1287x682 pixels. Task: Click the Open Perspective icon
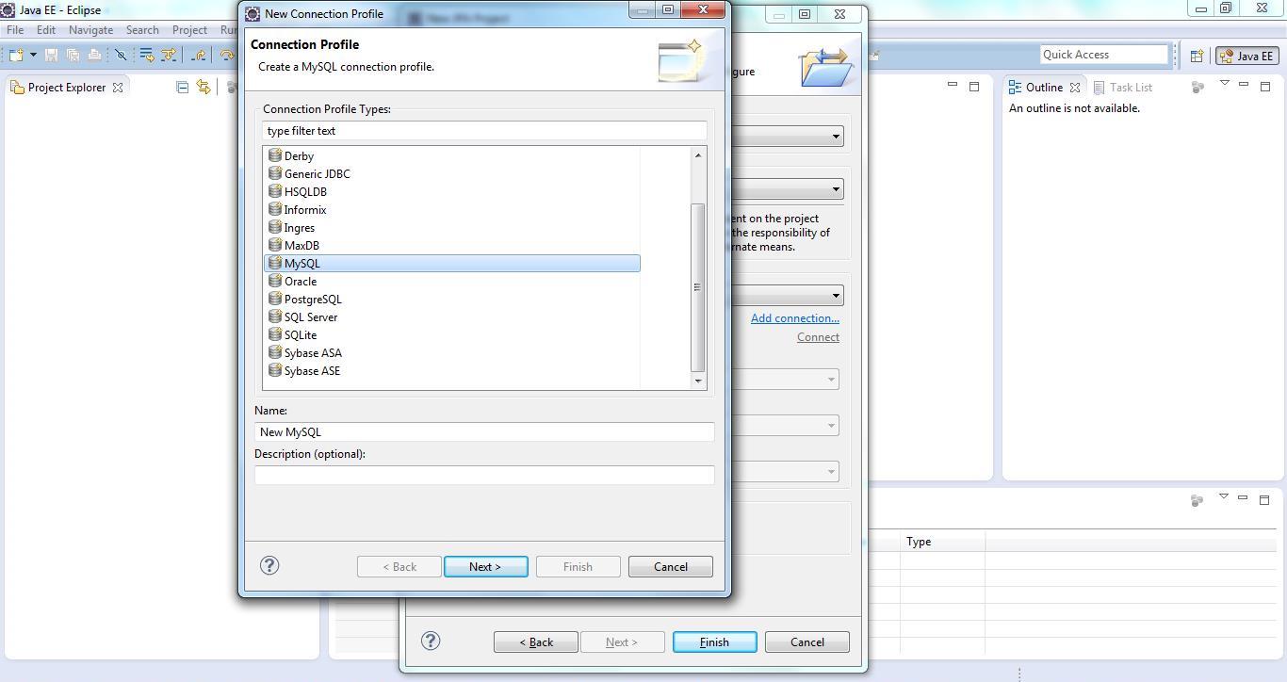[1197, 56]
